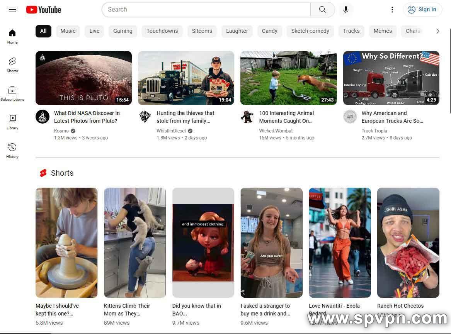Open the 'What Did NASA Discover' video title

[x=87, y=117]
